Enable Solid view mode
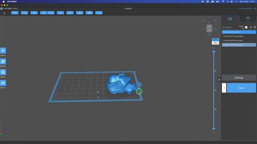The width and height of the screenshot is (257, 144). pyautogui.click(x=215, y=40)
